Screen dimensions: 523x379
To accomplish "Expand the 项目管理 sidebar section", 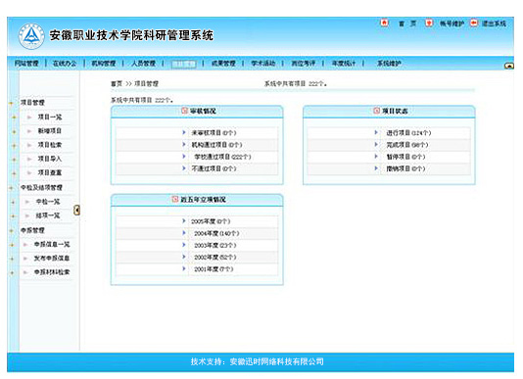I will 32,103.
